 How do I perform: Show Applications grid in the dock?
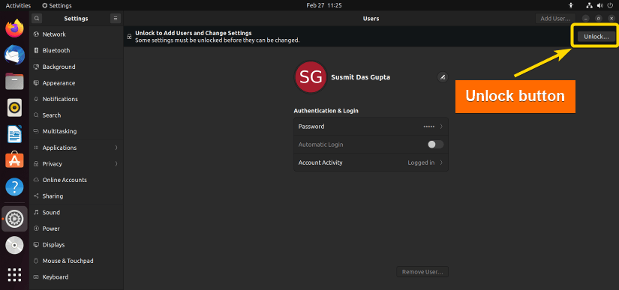tap(14, 274)
